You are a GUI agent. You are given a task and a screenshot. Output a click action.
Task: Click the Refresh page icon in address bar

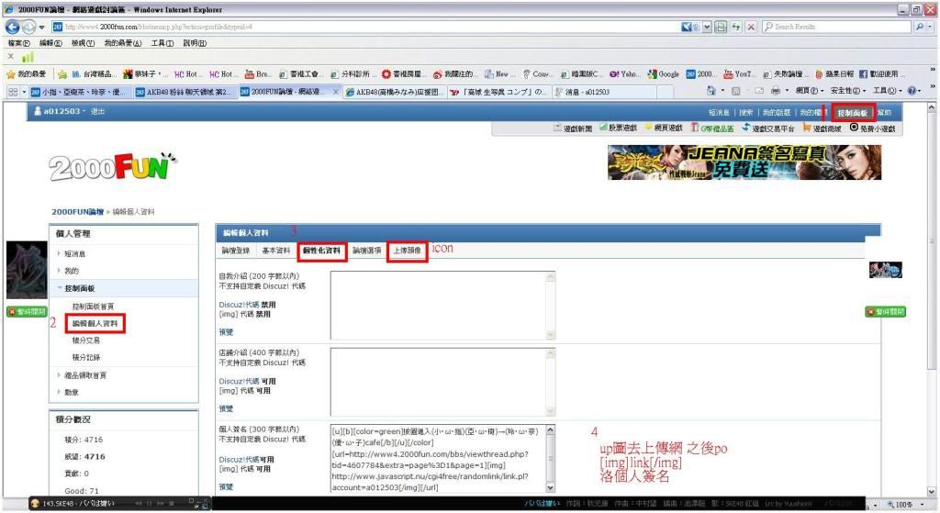click(734, 27)
